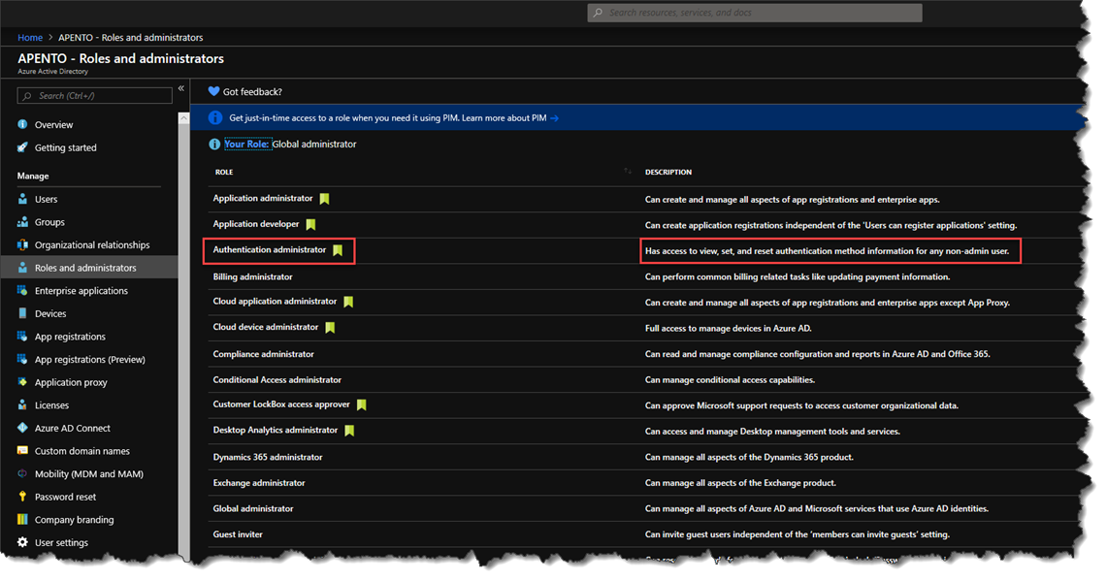This screenshot has width=1107, height=581.
Task: Click bookmark icon next to Application administrator
Action: (325, 199)
